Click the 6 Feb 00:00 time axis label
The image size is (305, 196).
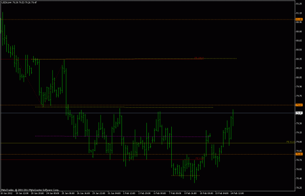point(160,193)
